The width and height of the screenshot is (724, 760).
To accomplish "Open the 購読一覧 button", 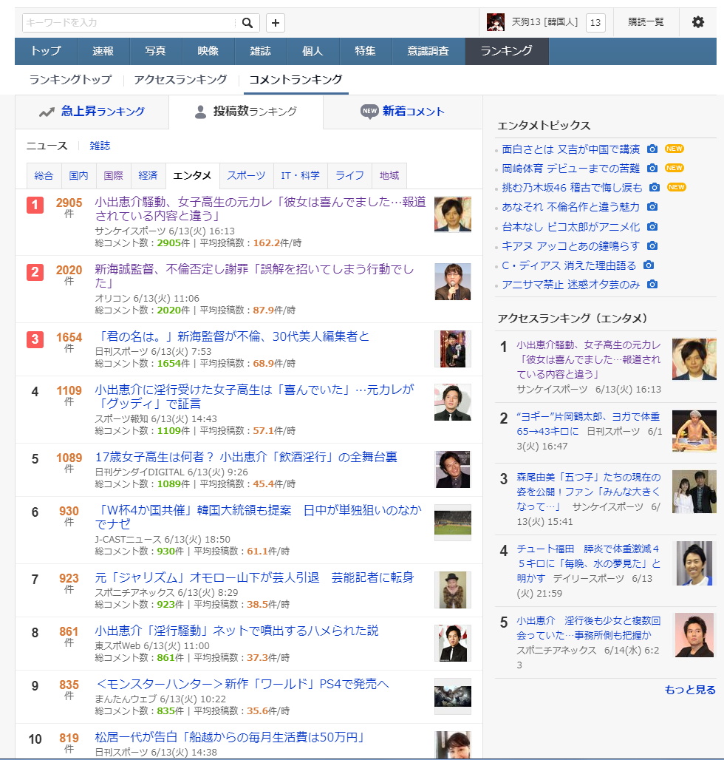I will (x=646, y=22).
